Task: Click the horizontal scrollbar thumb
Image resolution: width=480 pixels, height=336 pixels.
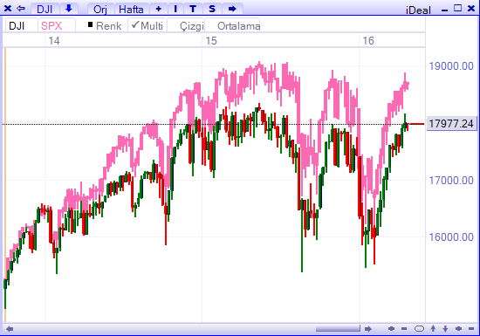Action: click(x=338, y=329)
